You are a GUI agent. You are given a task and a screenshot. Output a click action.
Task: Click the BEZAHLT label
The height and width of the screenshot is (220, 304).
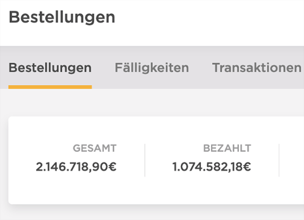[227, 148]
